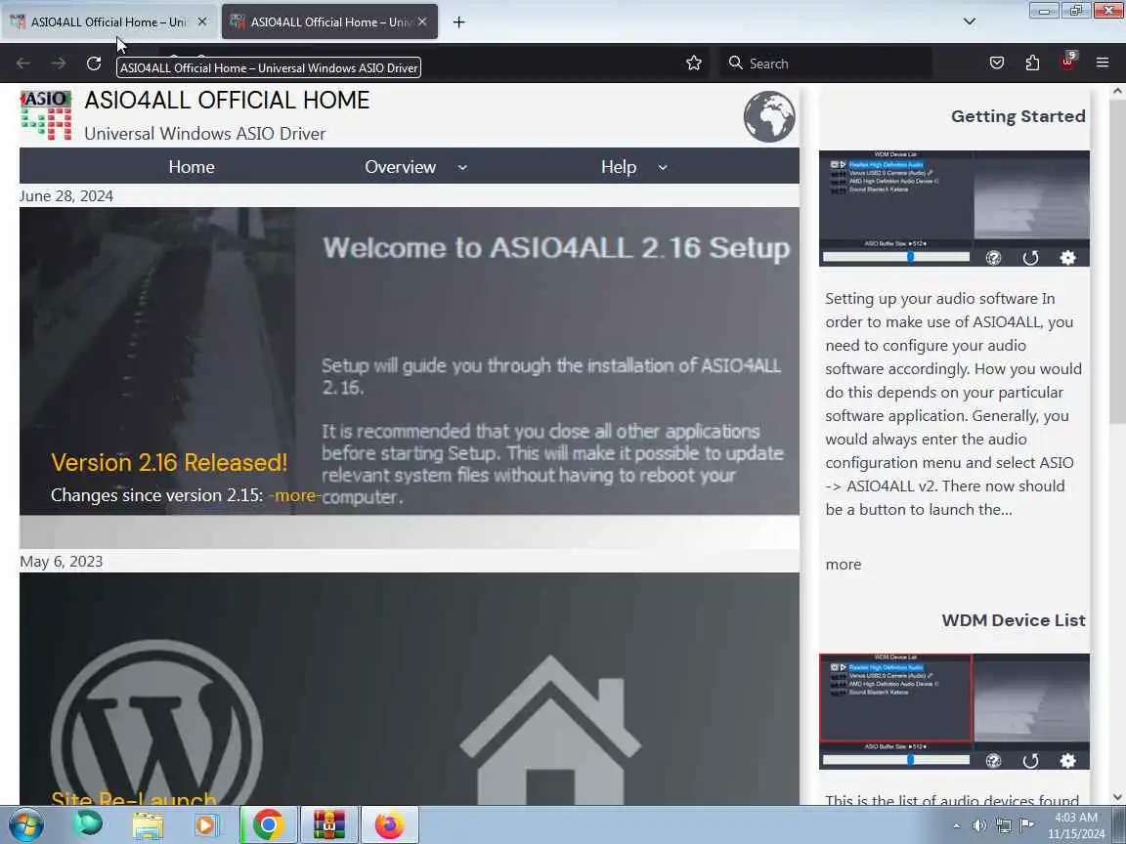Open the green round app taskbar icon
This screenshot has height=844, width=1126.
point(88,823)
